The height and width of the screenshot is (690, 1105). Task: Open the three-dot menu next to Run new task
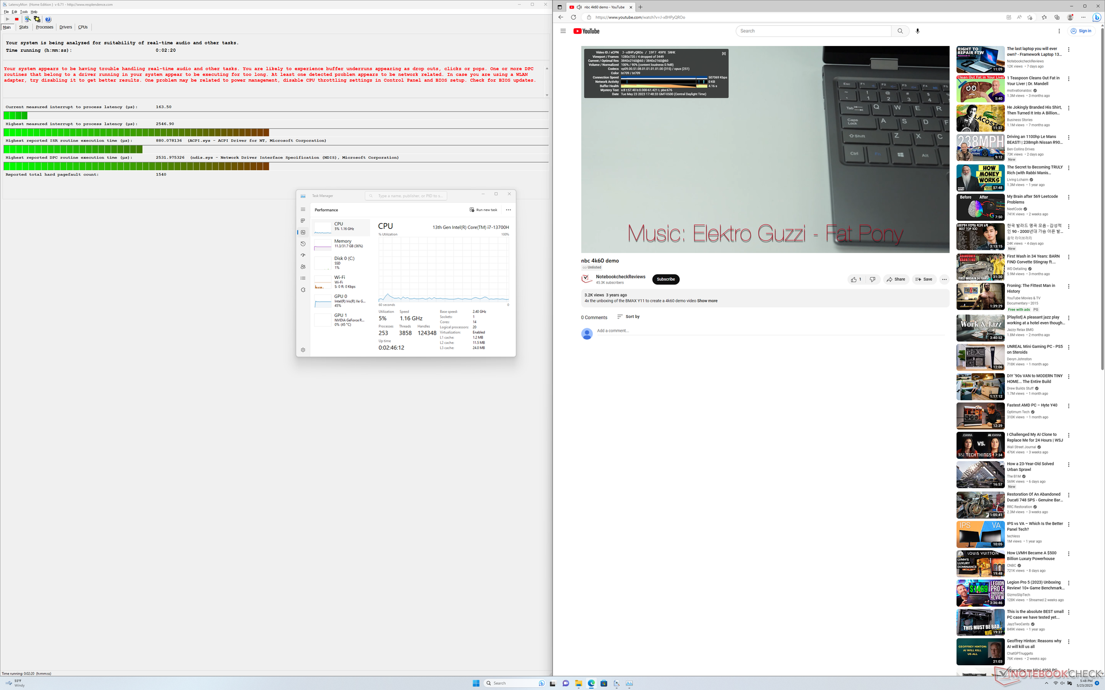(x=508, y=210)
